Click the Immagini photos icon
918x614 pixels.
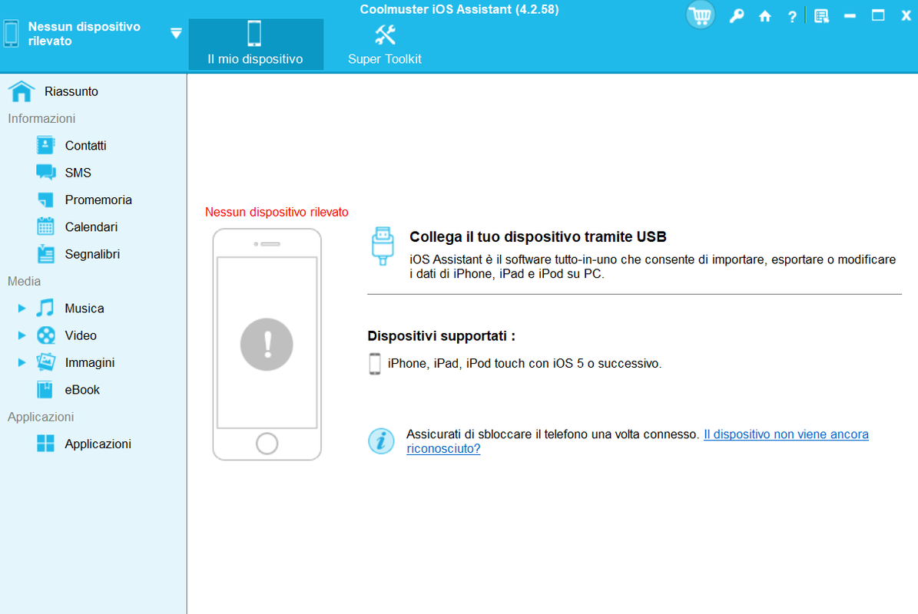click(45, 362)
